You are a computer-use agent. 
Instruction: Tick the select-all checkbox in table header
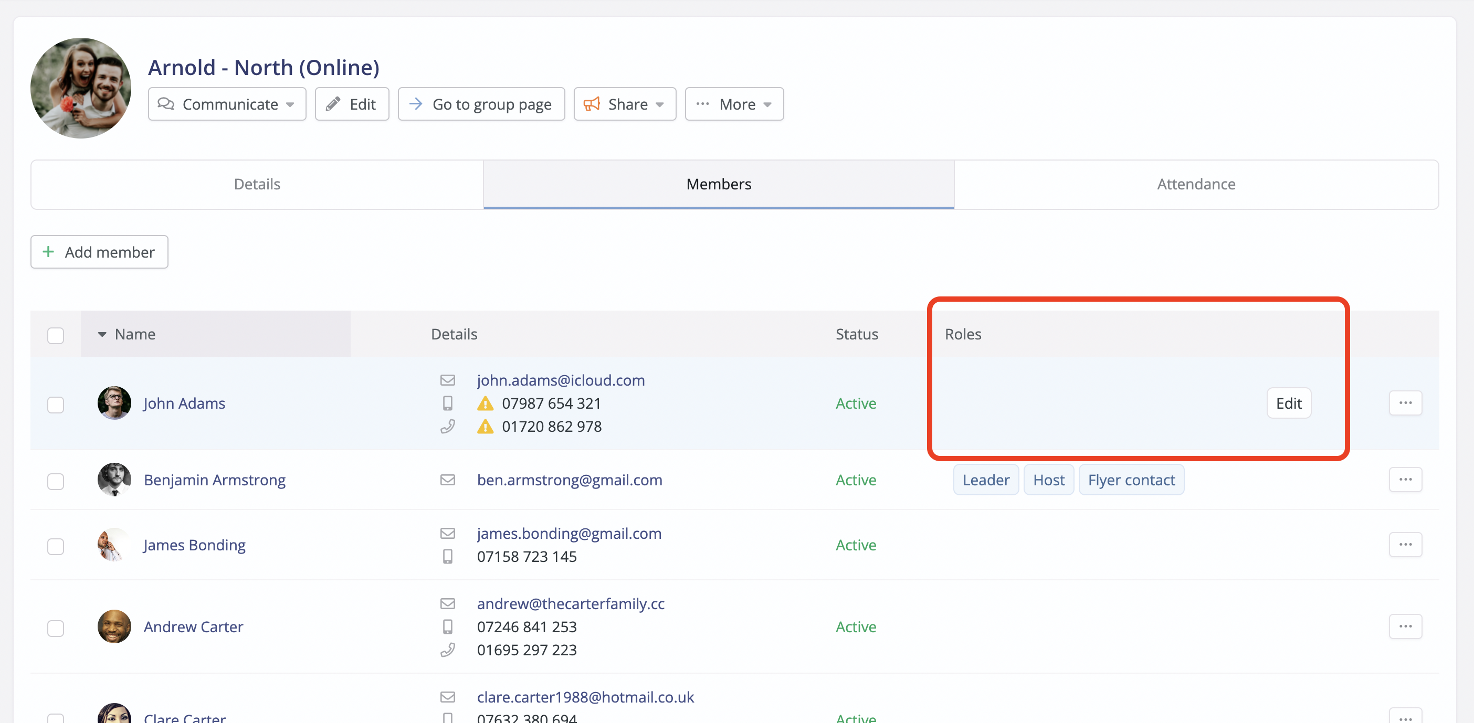point(56,335)
